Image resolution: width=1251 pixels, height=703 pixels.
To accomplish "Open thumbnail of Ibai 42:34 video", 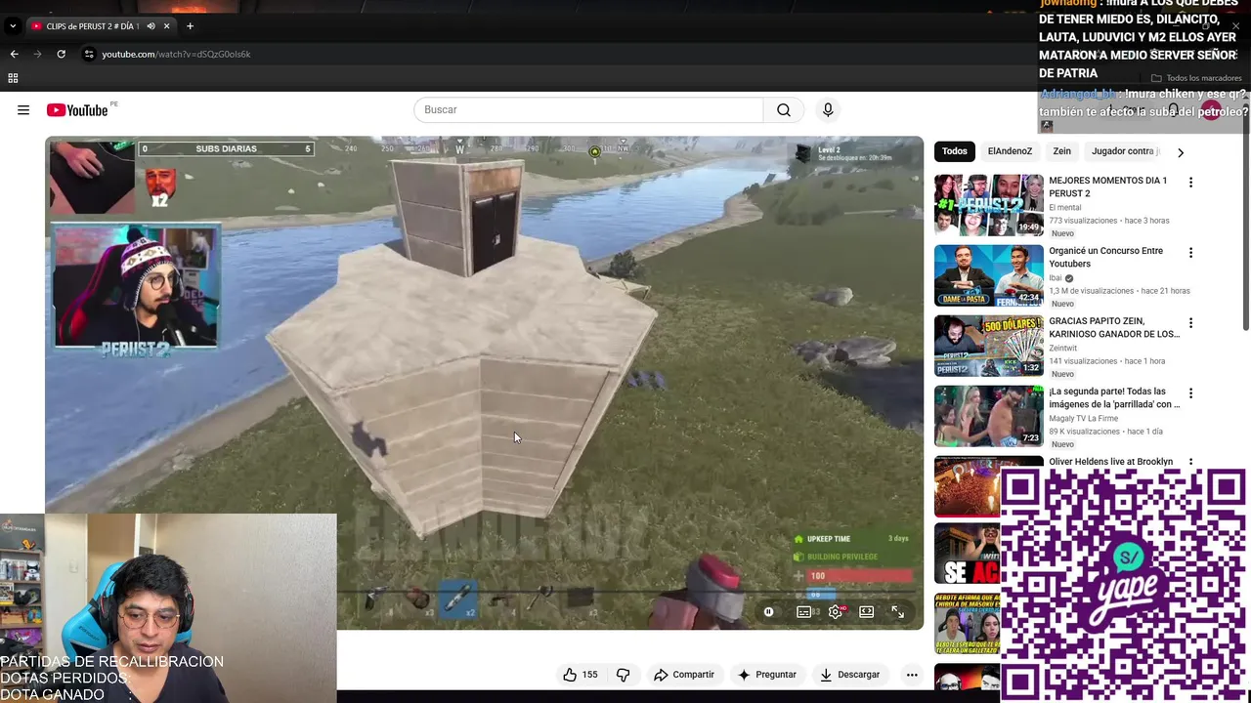I will (x=989, y=275).
